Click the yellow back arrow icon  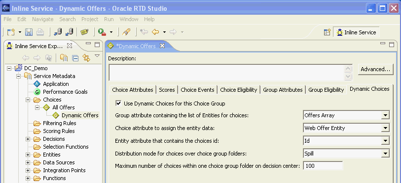tap(155, 32)
